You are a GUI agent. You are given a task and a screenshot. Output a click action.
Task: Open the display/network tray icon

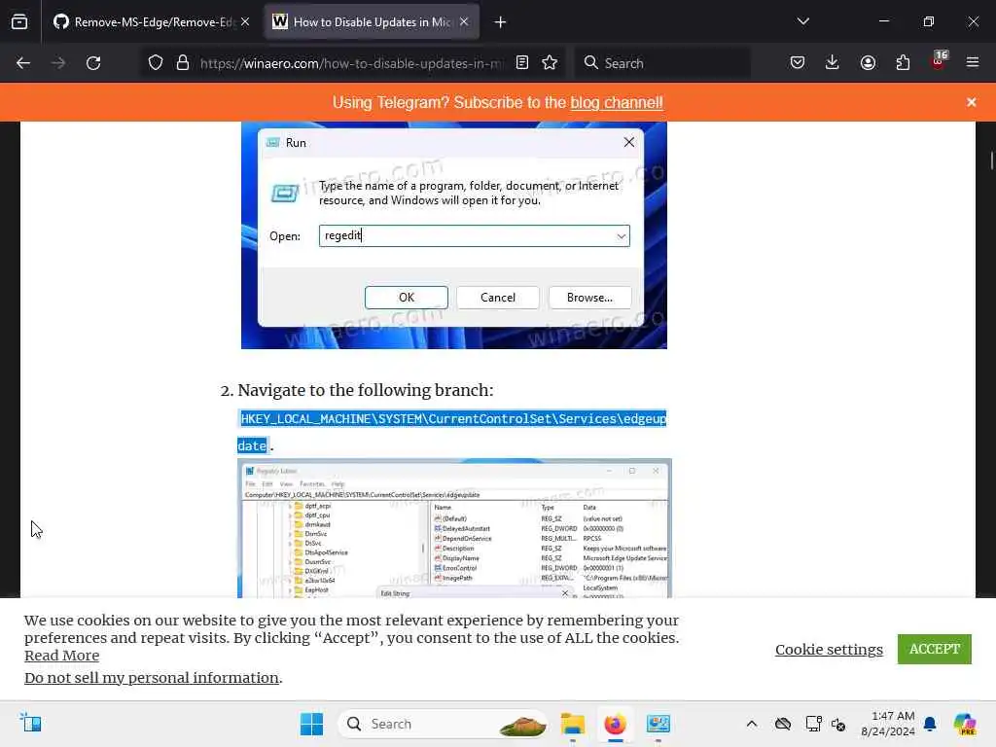click(x=813, y=724)
